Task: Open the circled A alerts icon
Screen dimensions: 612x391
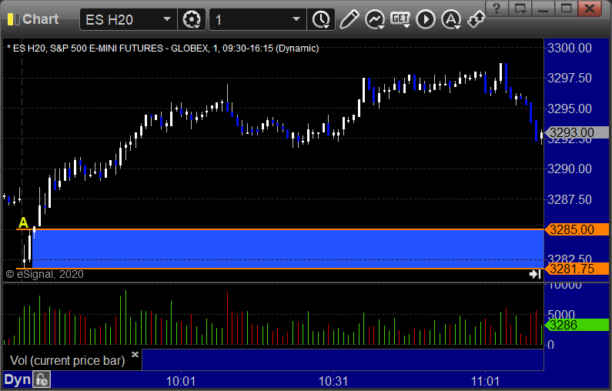Action: 451,19
